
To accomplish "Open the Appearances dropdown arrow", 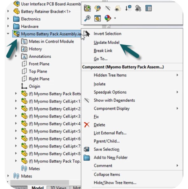I will click(x=115, y=18).
